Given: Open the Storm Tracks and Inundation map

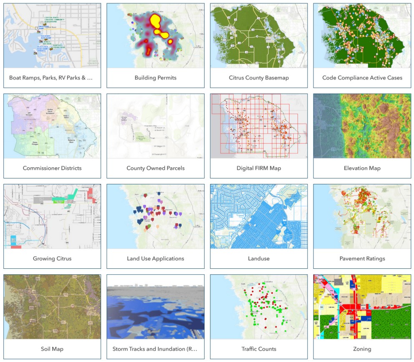Looking at the screenshot, I should pyautogui.click(x=155, y=308).
